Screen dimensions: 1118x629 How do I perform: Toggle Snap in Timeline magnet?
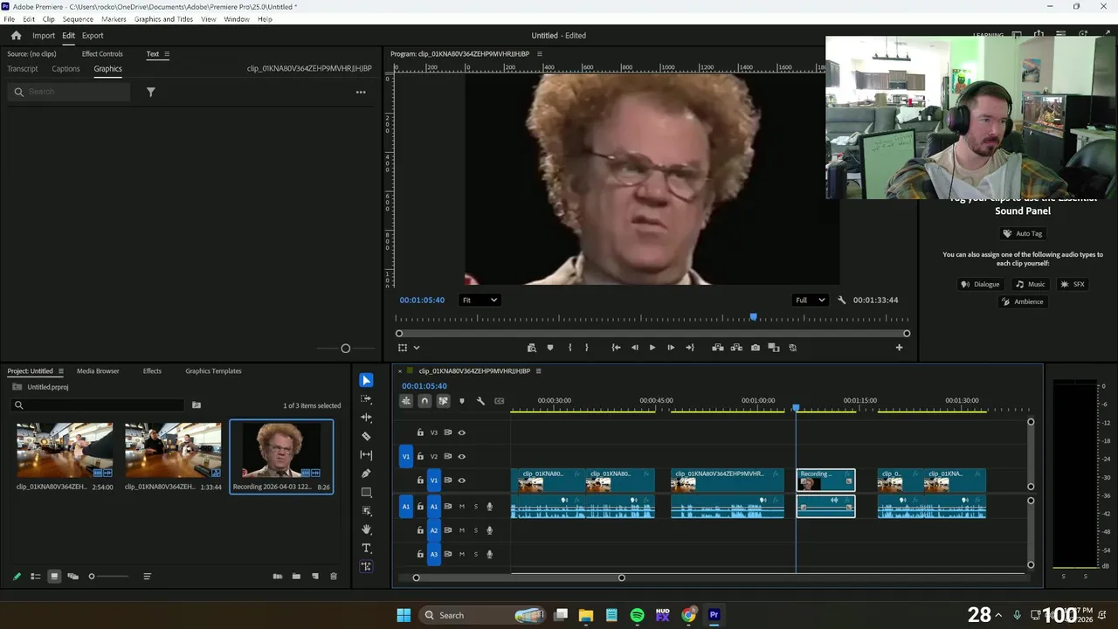(x=424, y=401)
